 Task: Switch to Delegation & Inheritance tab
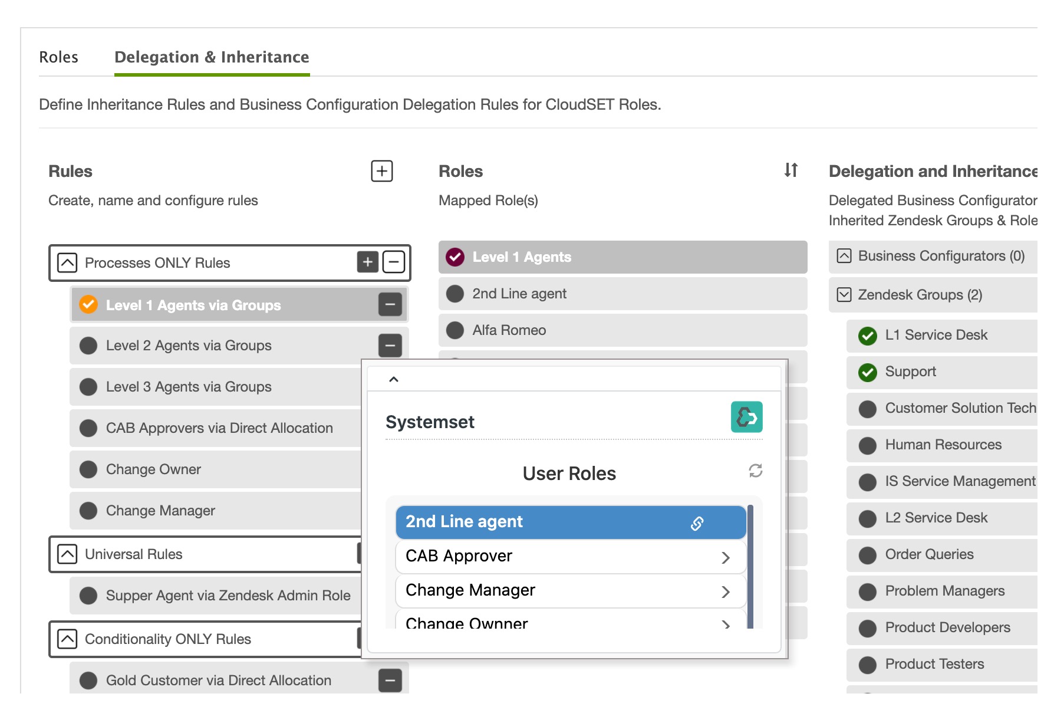212,57
